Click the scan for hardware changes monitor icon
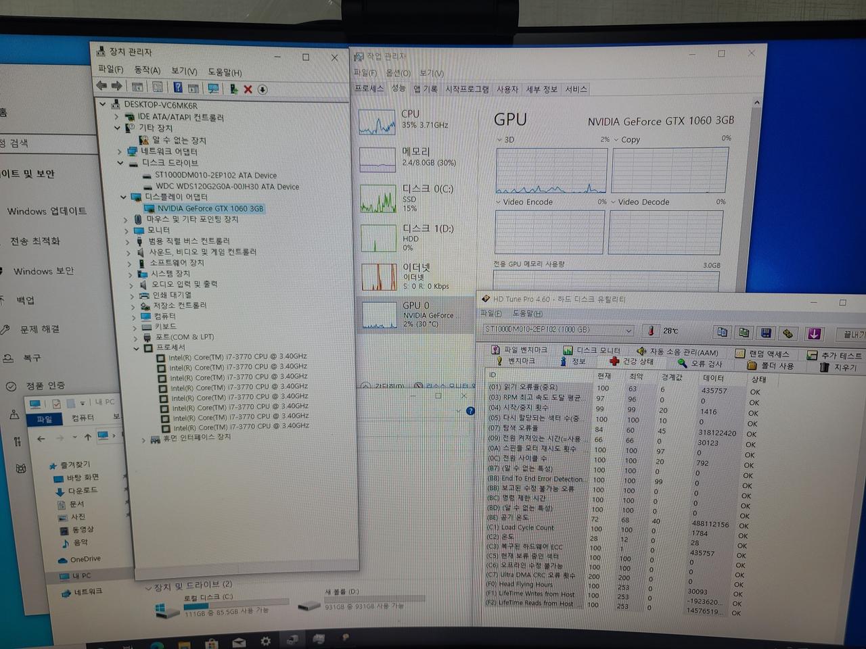The width and height of the screenshot is (866, 649). [213, 89]
